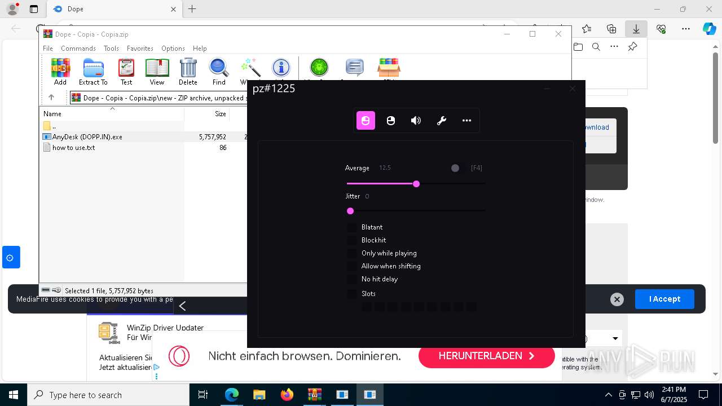Open the Windows Start menu
Image resolution: width=722 pixels, height=406 pixels.
pyautogui.click(x=14, y=395)
